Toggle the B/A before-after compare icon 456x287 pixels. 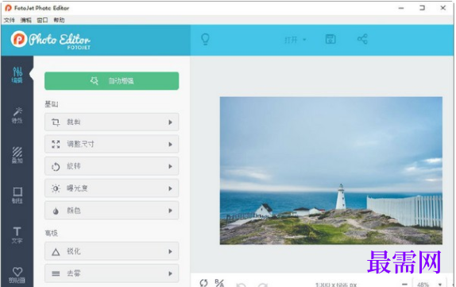click(x=219, y=283)
